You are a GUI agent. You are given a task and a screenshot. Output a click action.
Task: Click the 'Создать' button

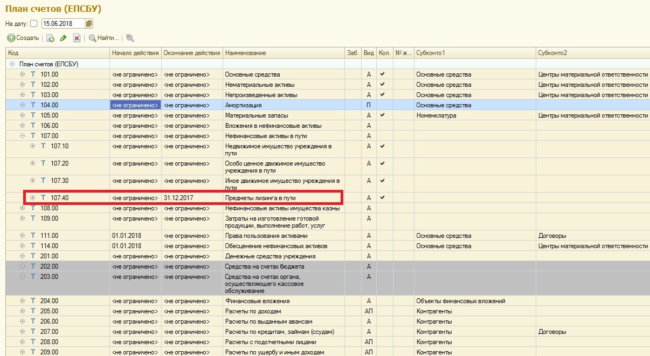tap(23, 38)
